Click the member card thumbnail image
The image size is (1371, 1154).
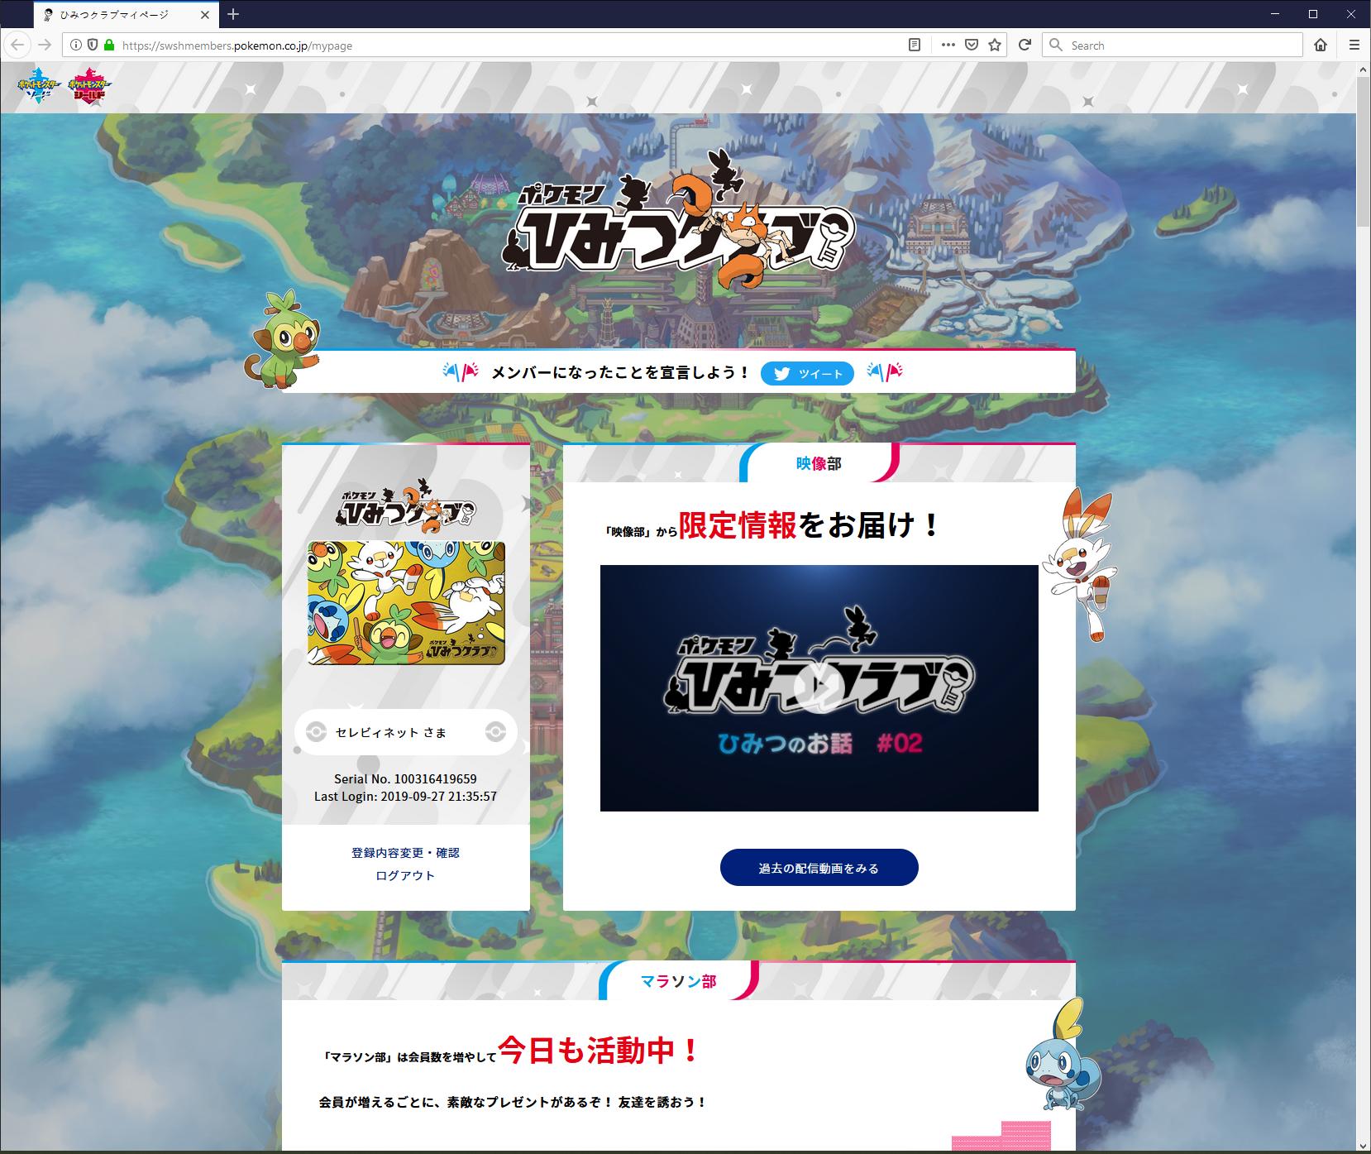point(406,603)
